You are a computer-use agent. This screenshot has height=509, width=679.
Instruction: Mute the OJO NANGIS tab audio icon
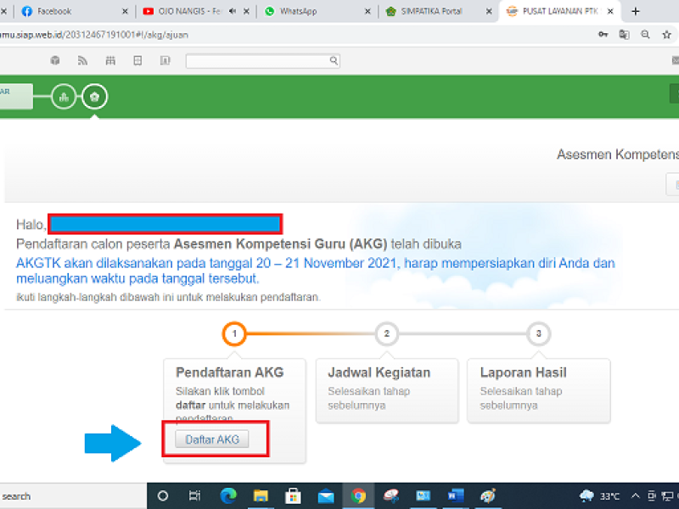coord(232,11)
